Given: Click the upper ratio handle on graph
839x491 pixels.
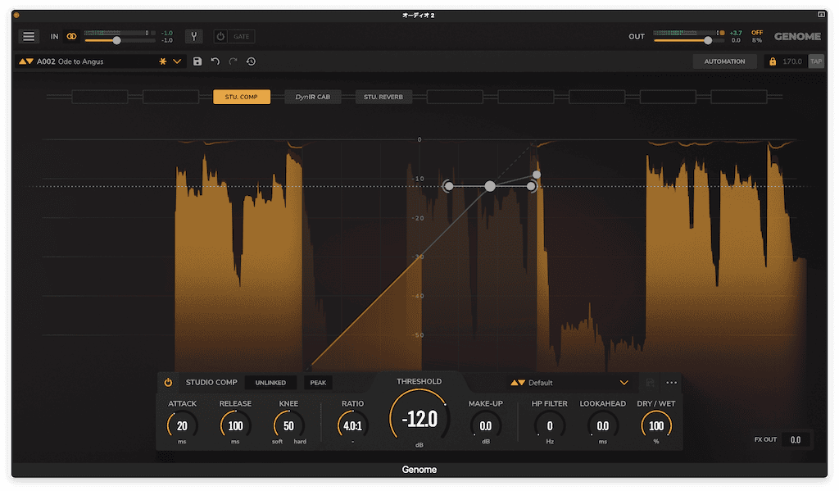Looking at the screenshot, I should pyautogui.click(x=536, y=175).
